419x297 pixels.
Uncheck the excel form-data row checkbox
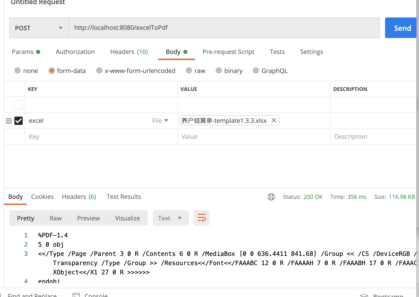(x=18, y=121)
